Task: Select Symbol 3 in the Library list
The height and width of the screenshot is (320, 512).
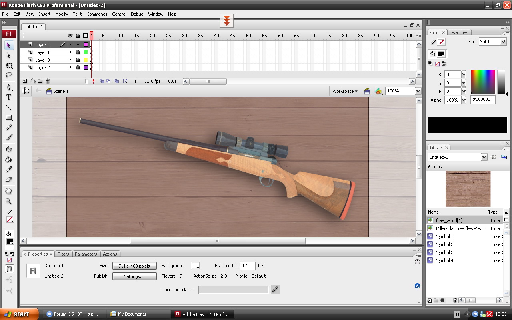Action: (444, 252)
